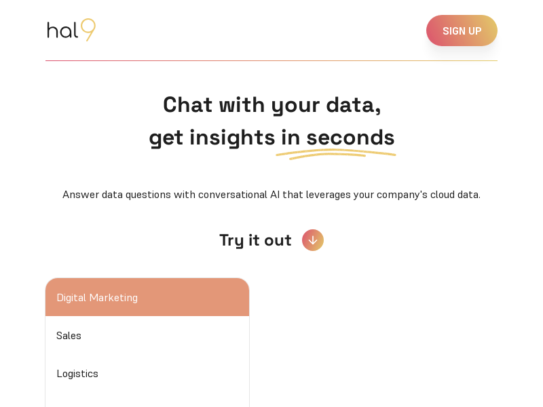Click the yellow 9 in the logo
Screen dimensions: 543x407
88,30
